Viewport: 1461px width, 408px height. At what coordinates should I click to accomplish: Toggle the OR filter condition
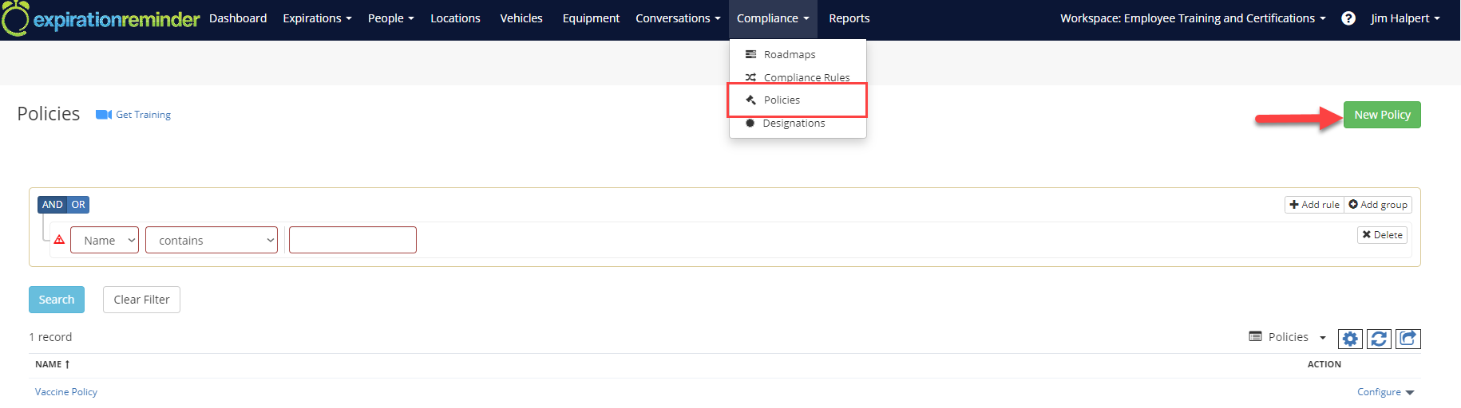[78, 205]
